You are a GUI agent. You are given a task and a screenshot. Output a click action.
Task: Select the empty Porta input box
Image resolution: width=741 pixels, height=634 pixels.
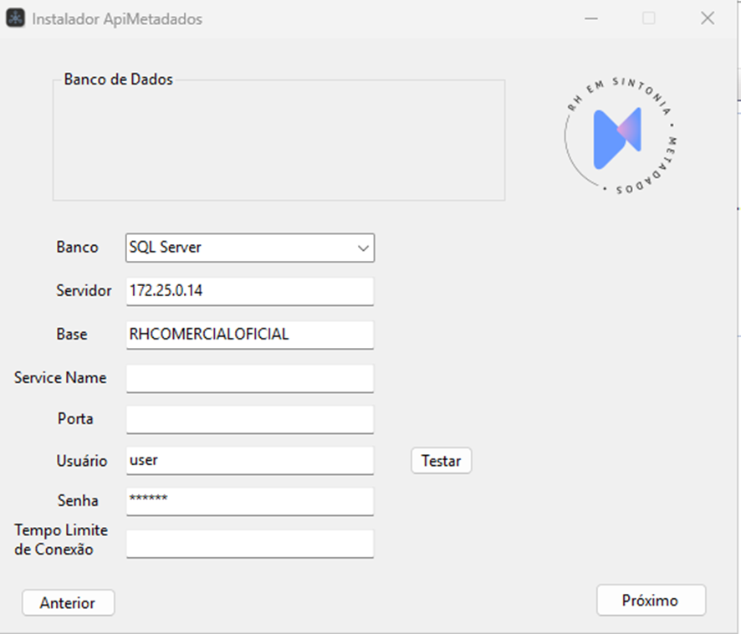pos(249,419)
